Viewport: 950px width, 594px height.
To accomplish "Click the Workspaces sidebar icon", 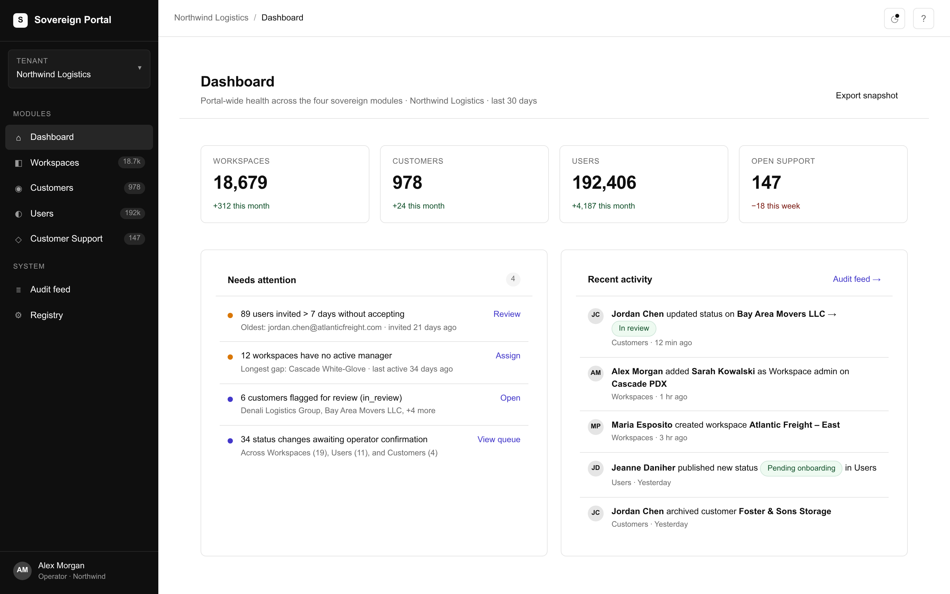I will click(18, 163).
